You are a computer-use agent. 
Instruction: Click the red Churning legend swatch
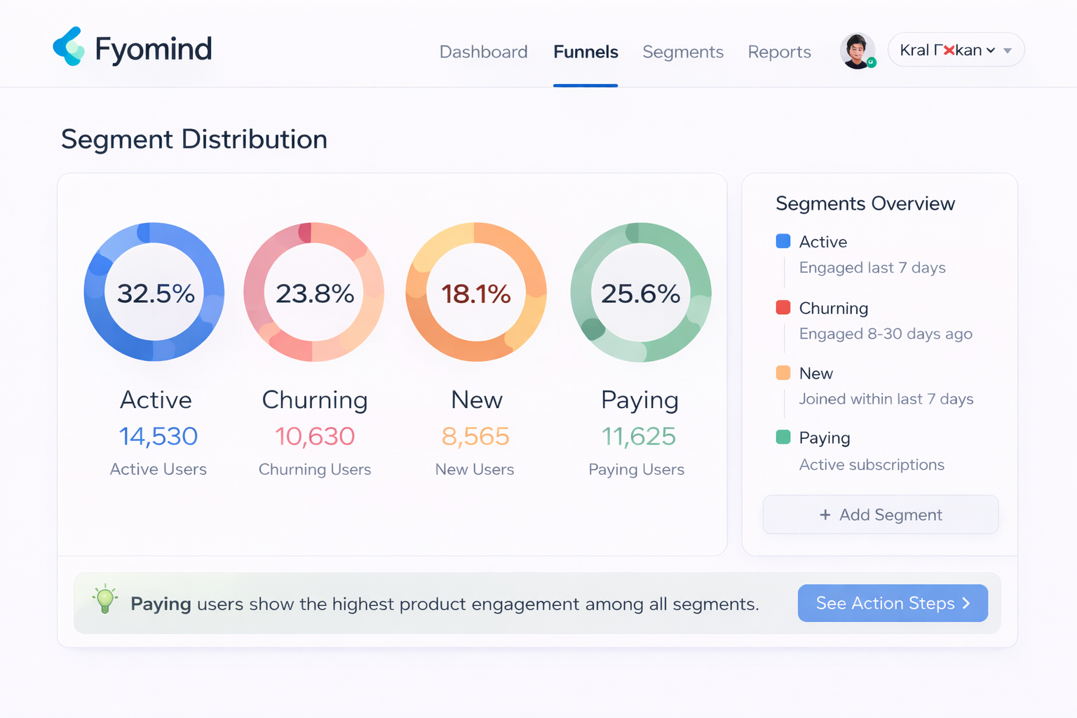[783, 308]
